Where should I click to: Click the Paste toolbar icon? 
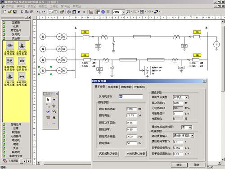tap(32, 12)
